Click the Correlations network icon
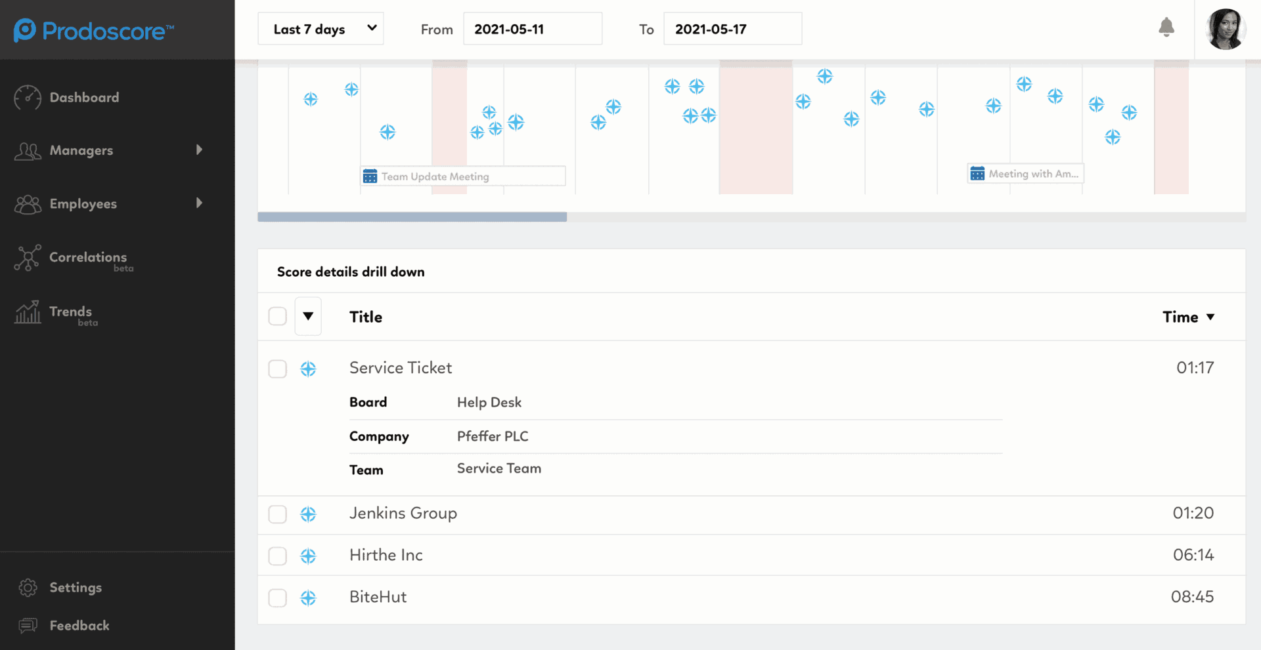Screen dimensions: 1261x650 [28, 258]
